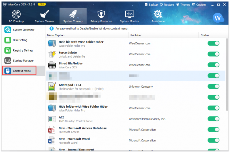Click the System Optimizer sidebar icon
Image resolution: width=230 pixels, height=152 pixels.
tap(8, 30)
